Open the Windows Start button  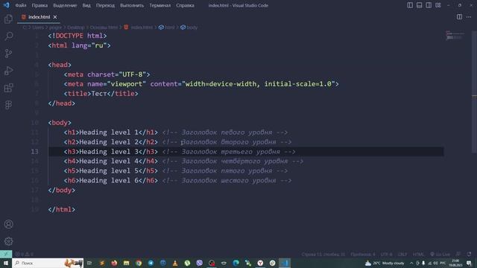6,263
